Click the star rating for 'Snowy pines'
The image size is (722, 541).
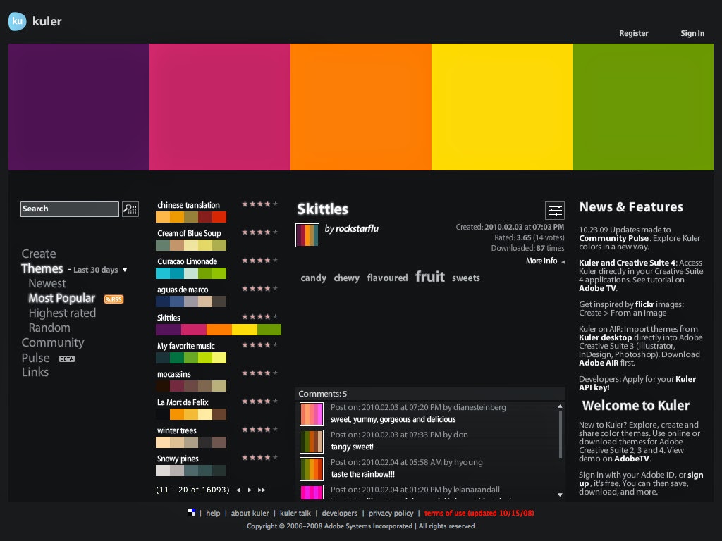pos(259,458)
